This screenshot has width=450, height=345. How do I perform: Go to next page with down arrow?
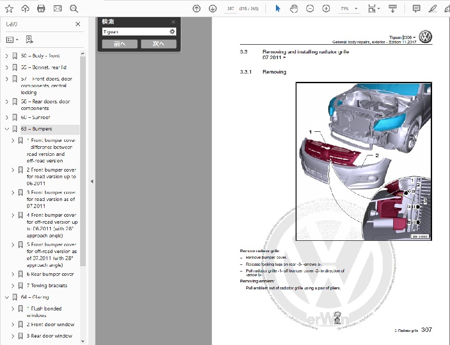point(213,9)
